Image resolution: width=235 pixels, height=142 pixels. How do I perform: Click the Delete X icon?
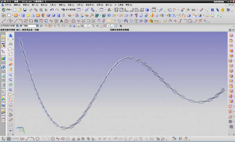coord(46,10)
